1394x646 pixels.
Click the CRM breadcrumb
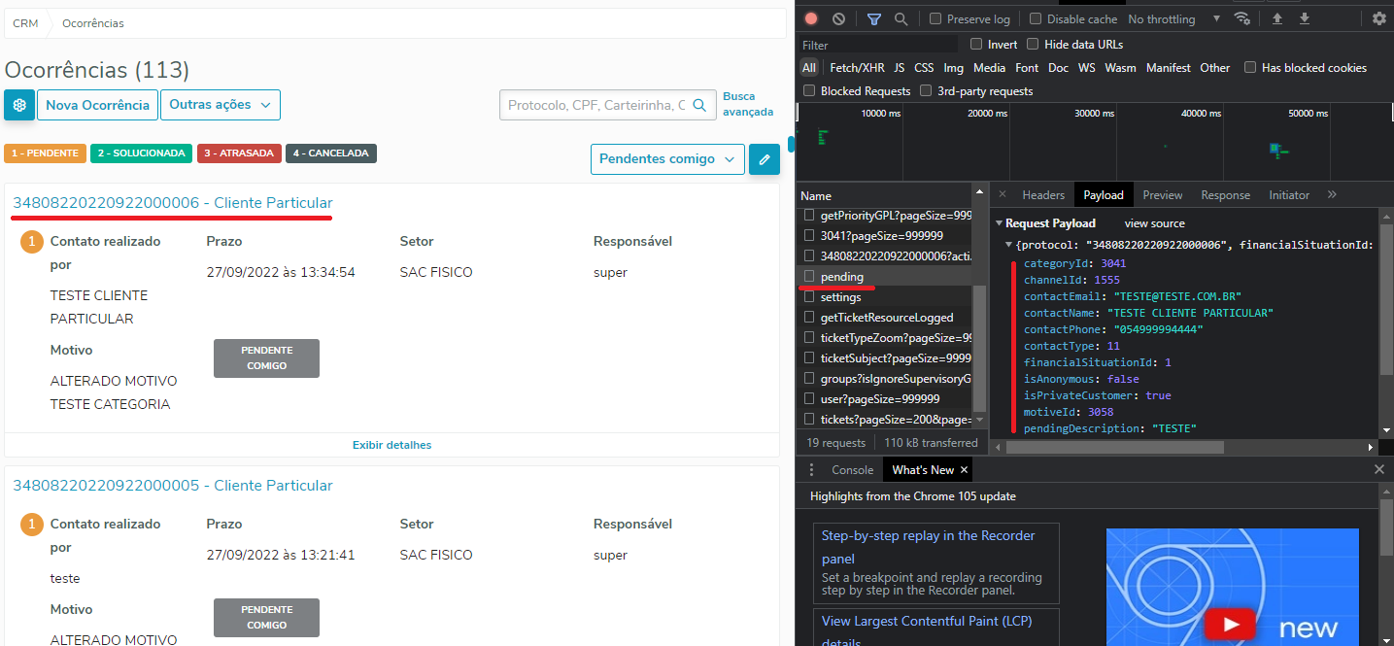pyautogui.click(x=25, y=23)
